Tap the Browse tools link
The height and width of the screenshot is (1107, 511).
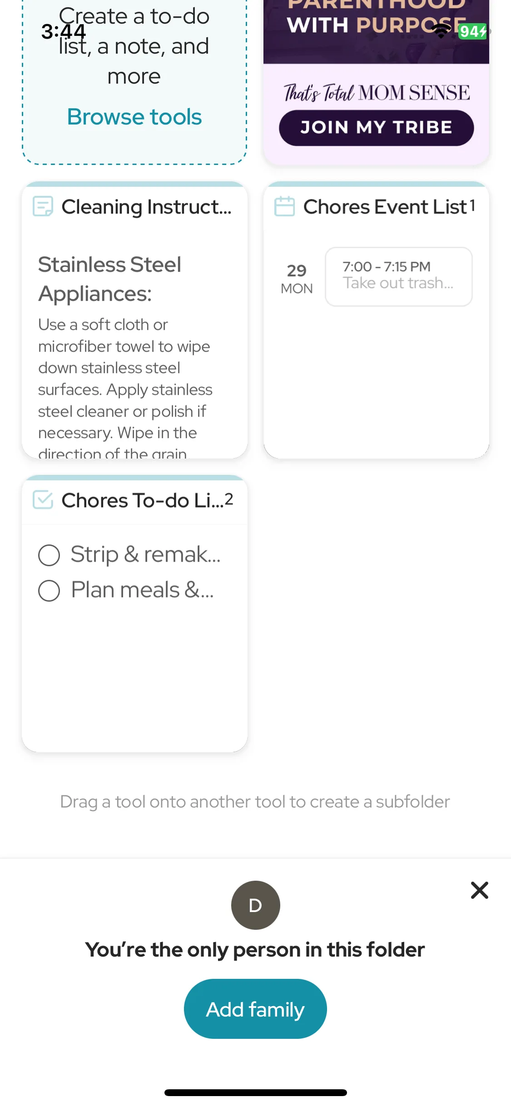coord(134,117)
